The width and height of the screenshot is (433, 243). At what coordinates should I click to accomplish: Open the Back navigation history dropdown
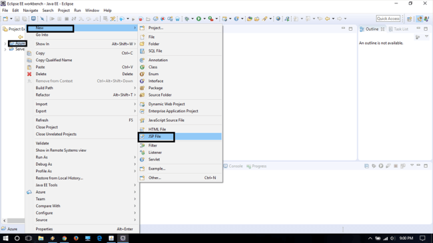point(333,19)
